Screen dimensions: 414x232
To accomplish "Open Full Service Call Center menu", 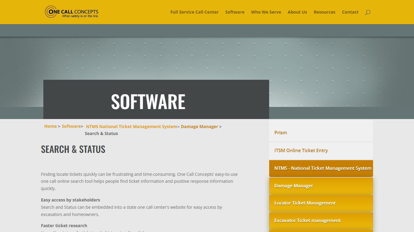I will pyautogui.click(x=194, y=12).
